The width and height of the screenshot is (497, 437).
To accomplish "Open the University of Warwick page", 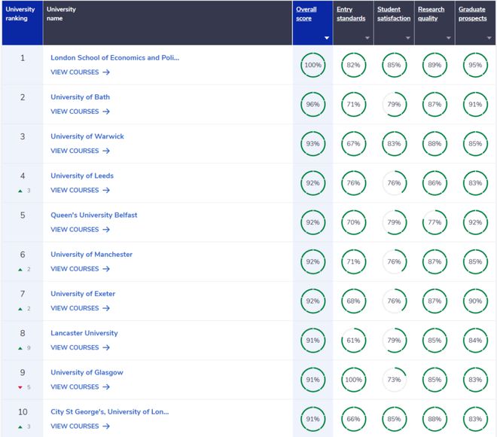I will [87, 136].
